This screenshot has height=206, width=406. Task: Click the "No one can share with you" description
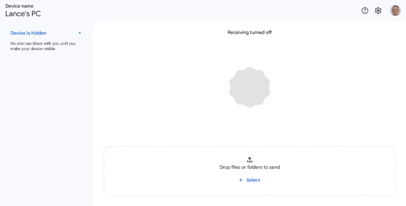(x=43, y=44)
